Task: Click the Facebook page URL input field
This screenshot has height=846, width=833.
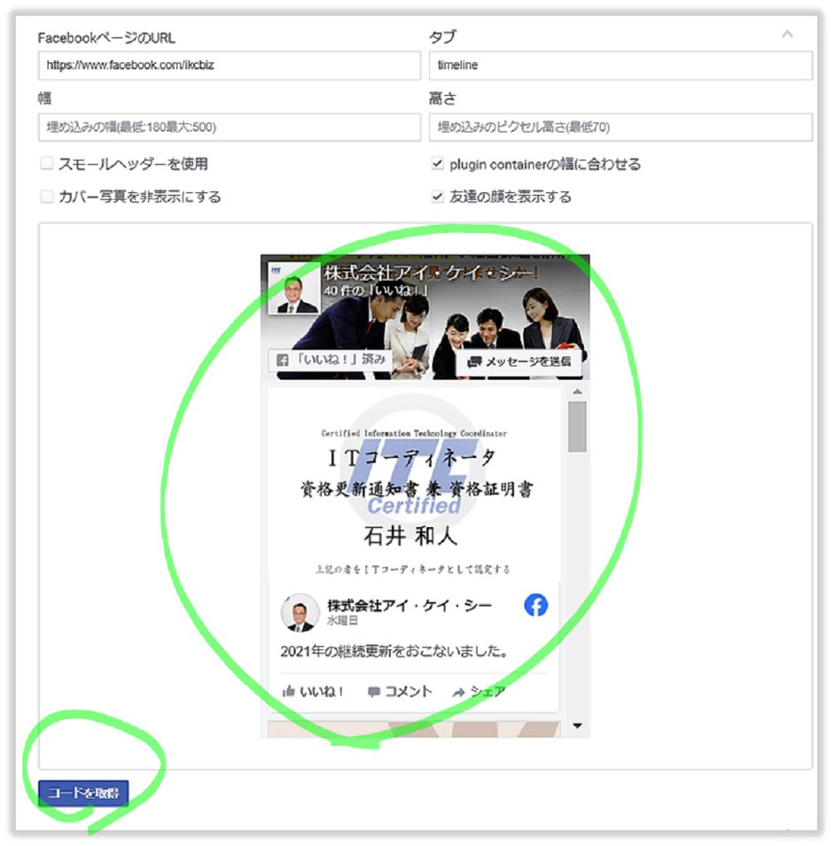Action: (x=229, y=66)
